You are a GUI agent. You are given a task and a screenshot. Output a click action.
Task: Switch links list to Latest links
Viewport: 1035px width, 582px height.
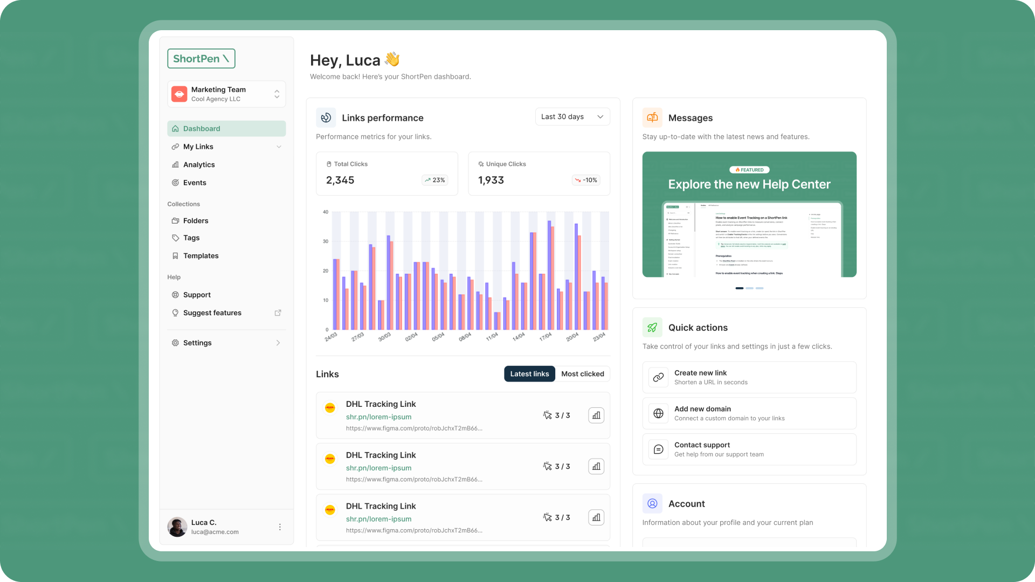click(529, 374)
